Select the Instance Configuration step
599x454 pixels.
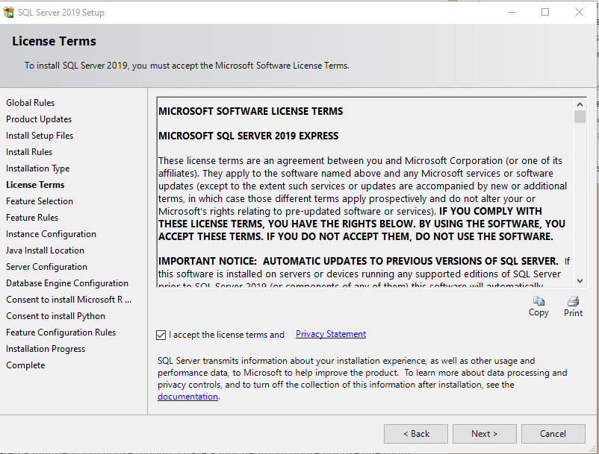[x=51, y=233]
